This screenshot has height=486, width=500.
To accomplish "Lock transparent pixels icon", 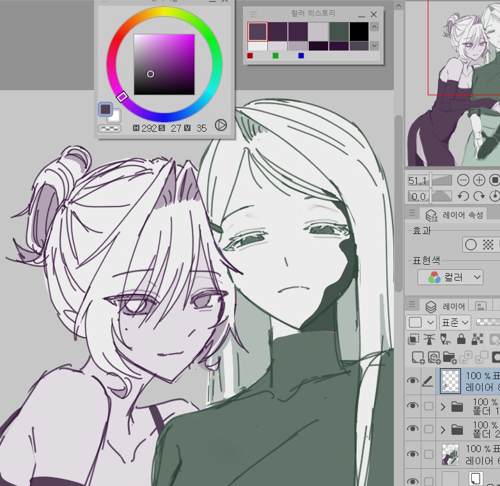I will tap(477, 339).
